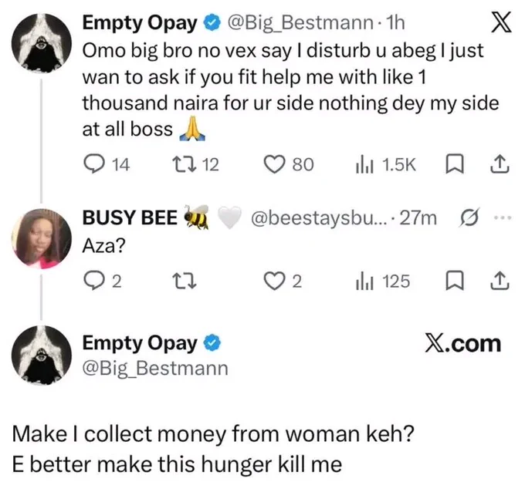This screenshot has width=525, height=482.
Task: Like BUSY BEE's Aza? reply
Action: pyautogui.click(x=283, y=281)
